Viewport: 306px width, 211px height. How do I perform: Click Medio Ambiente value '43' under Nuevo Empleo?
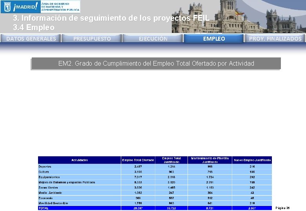pos(252,193)
